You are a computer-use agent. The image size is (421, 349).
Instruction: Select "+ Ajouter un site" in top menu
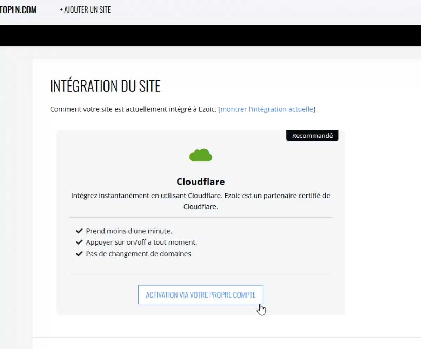(85, 10)
